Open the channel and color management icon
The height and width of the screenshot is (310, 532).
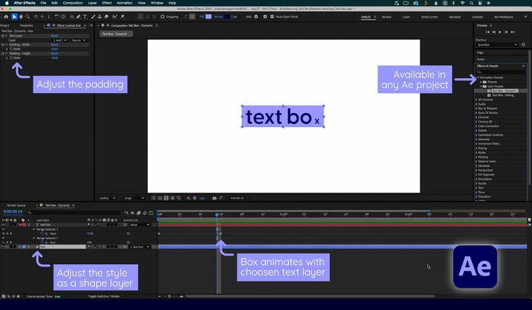coord(188,198)
